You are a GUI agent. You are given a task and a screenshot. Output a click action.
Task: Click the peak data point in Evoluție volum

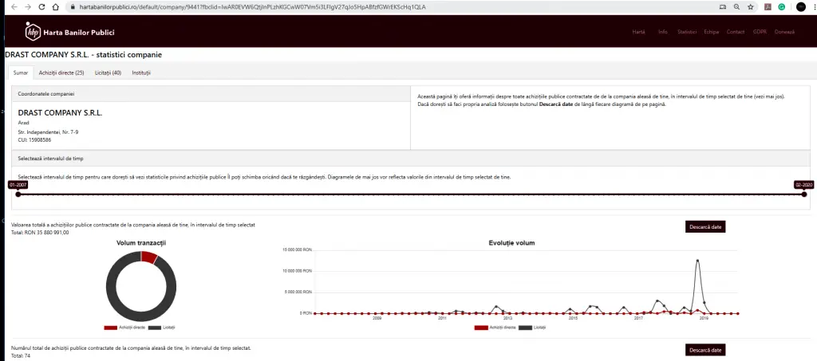pyautogui.click(x=697, y=260)
